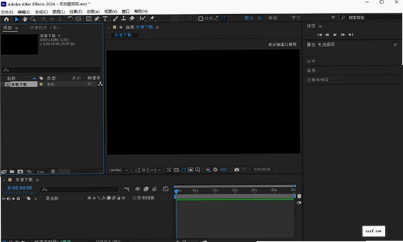Open the 效果(T) menu
The width and height of the screenshot is (403, 242).
click(x=75, y=12)
